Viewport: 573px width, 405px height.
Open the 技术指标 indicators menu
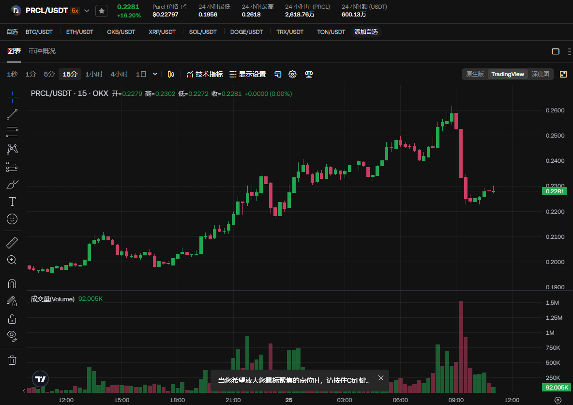click(x=205, y=74)
